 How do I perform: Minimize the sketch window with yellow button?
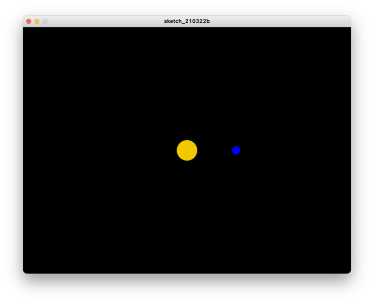[x=37, y=21]
